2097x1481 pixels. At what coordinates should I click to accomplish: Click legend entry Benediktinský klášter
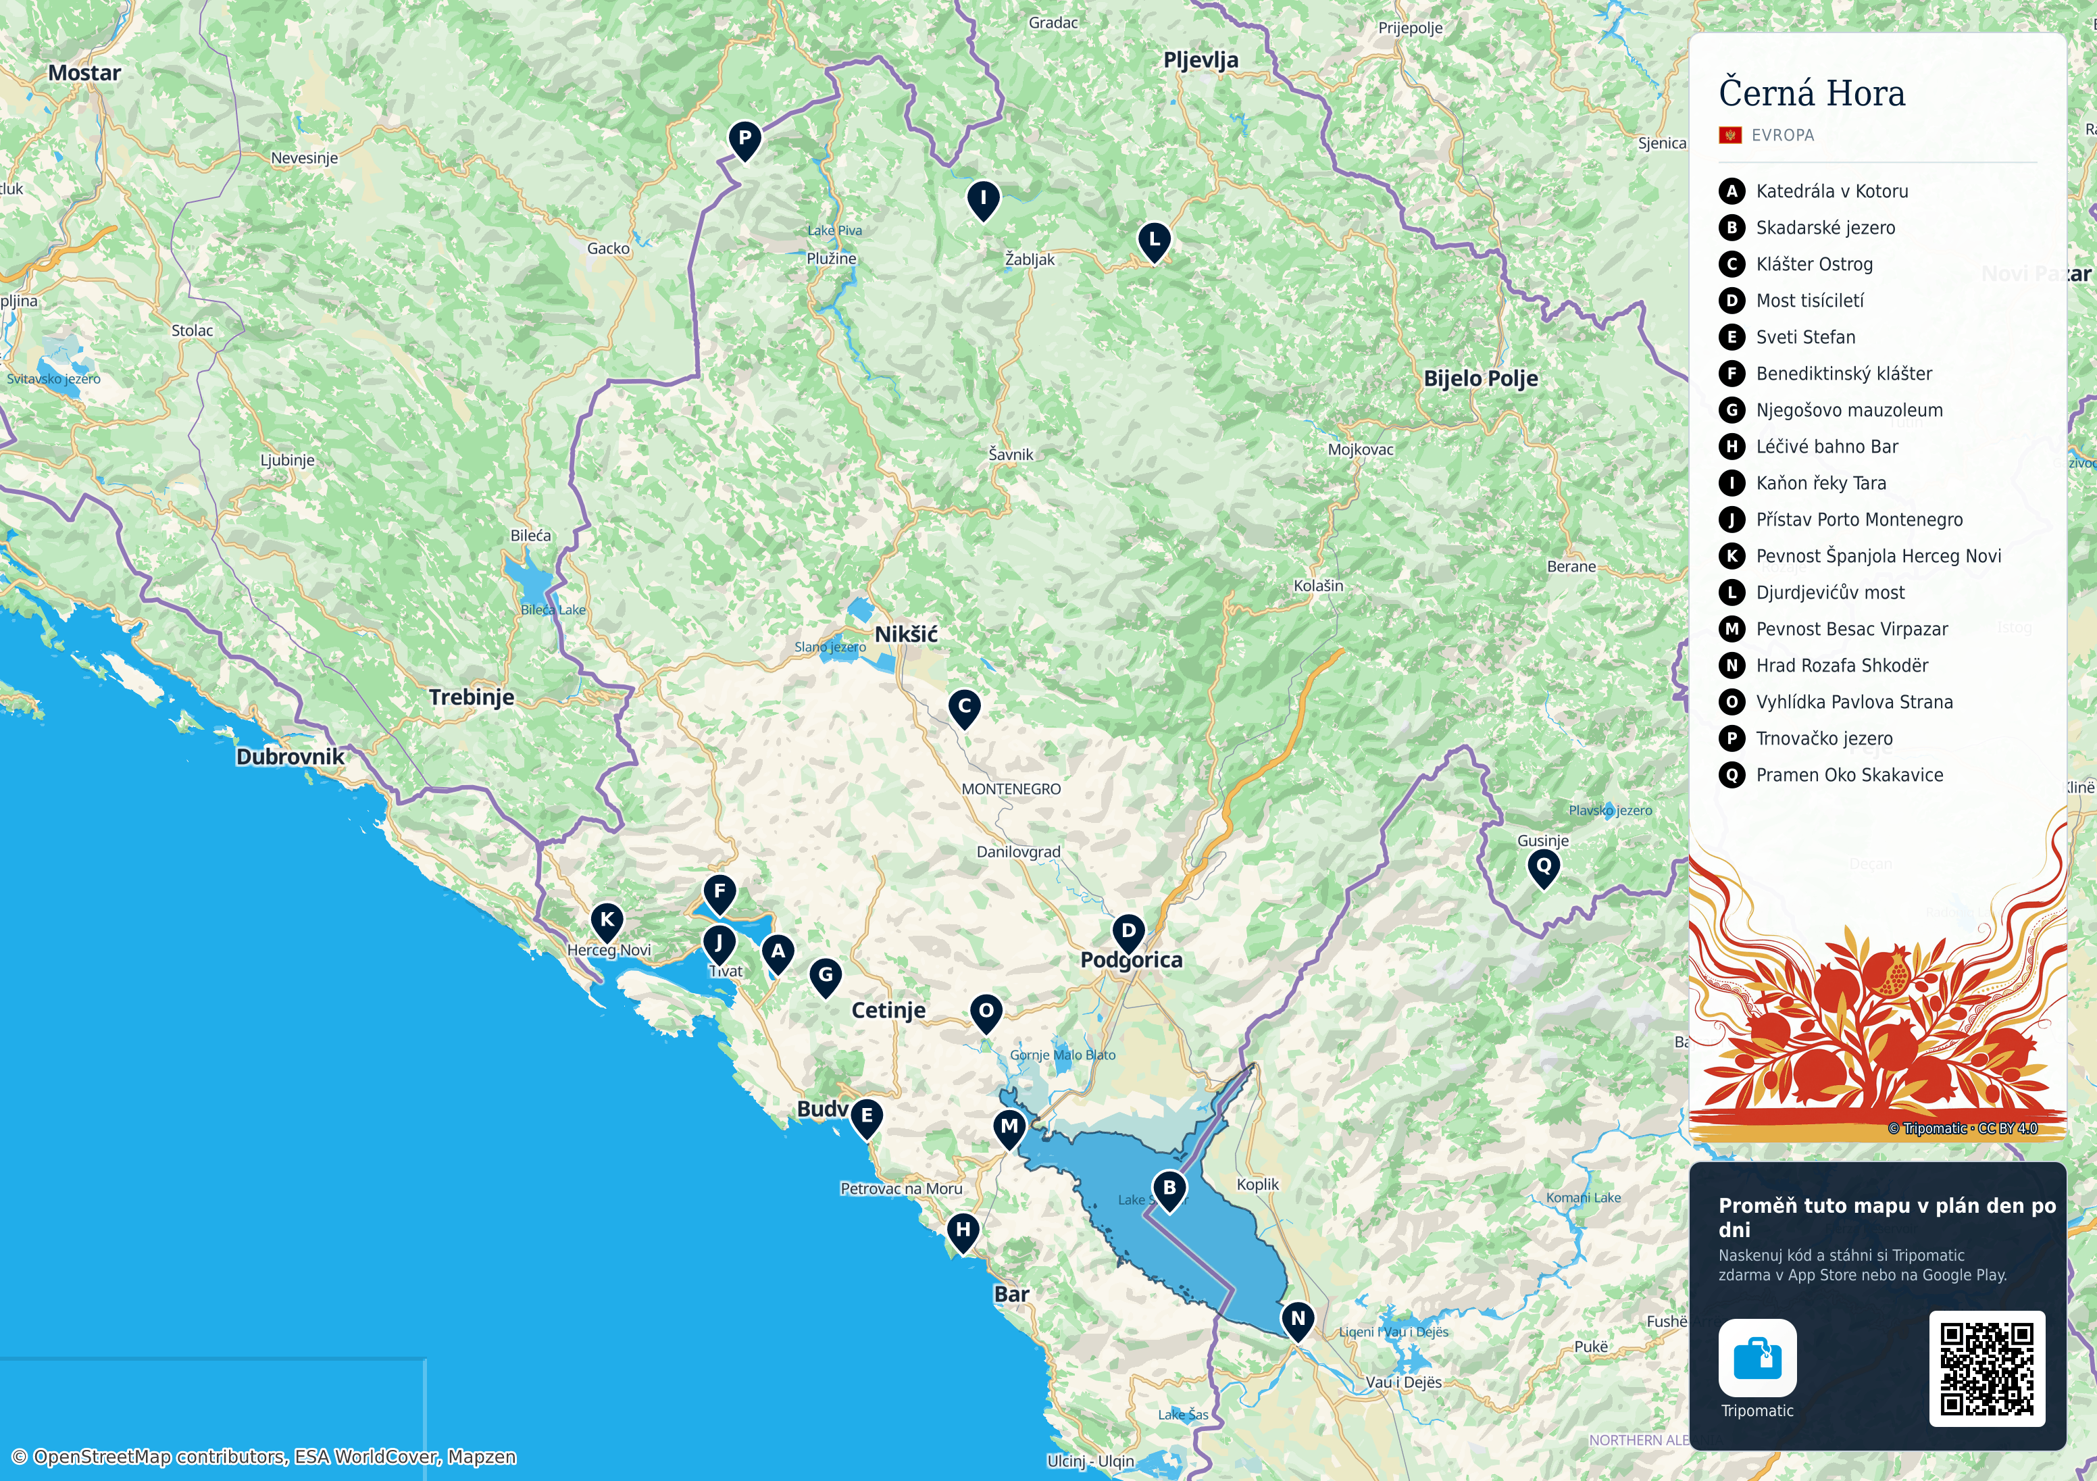point(1844,374)
